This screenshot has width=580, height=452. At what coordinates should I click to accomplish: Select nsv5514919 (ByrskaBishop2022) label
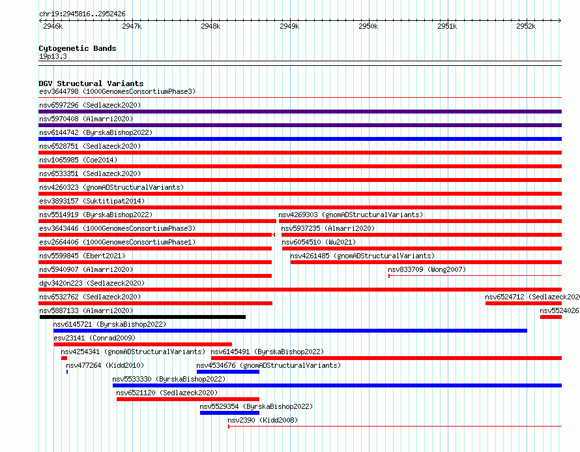pyautogui.click(x=96, y=215)
